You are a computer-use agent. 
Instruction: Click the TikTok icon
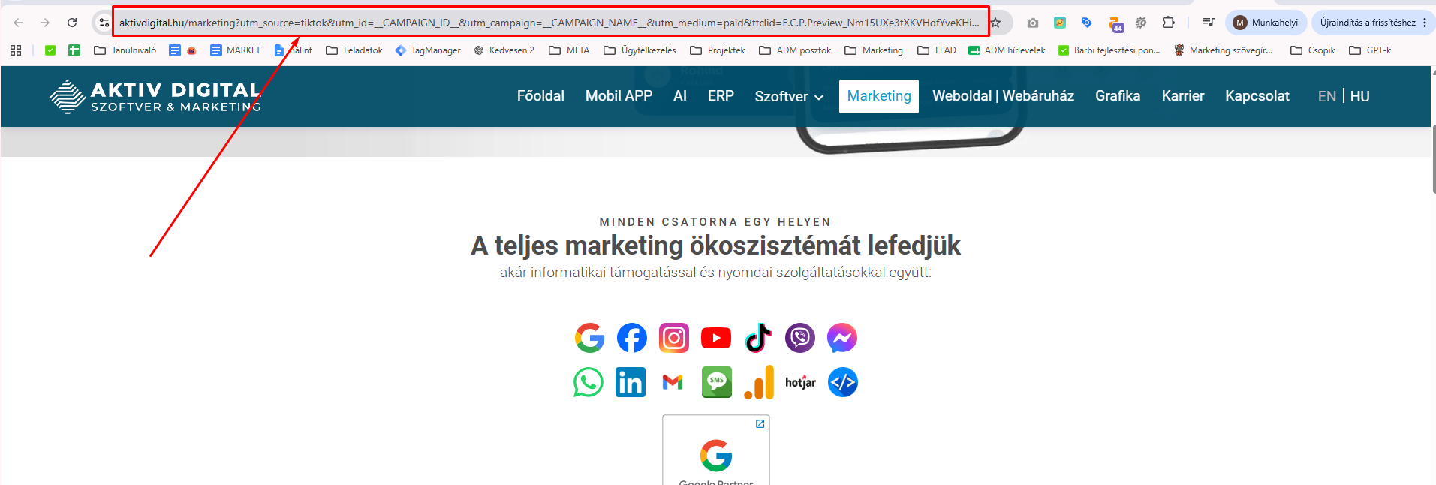[758, 338]
